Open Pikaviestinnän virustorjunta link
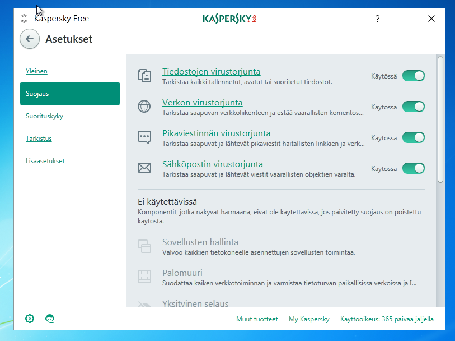 click(216, 133)
